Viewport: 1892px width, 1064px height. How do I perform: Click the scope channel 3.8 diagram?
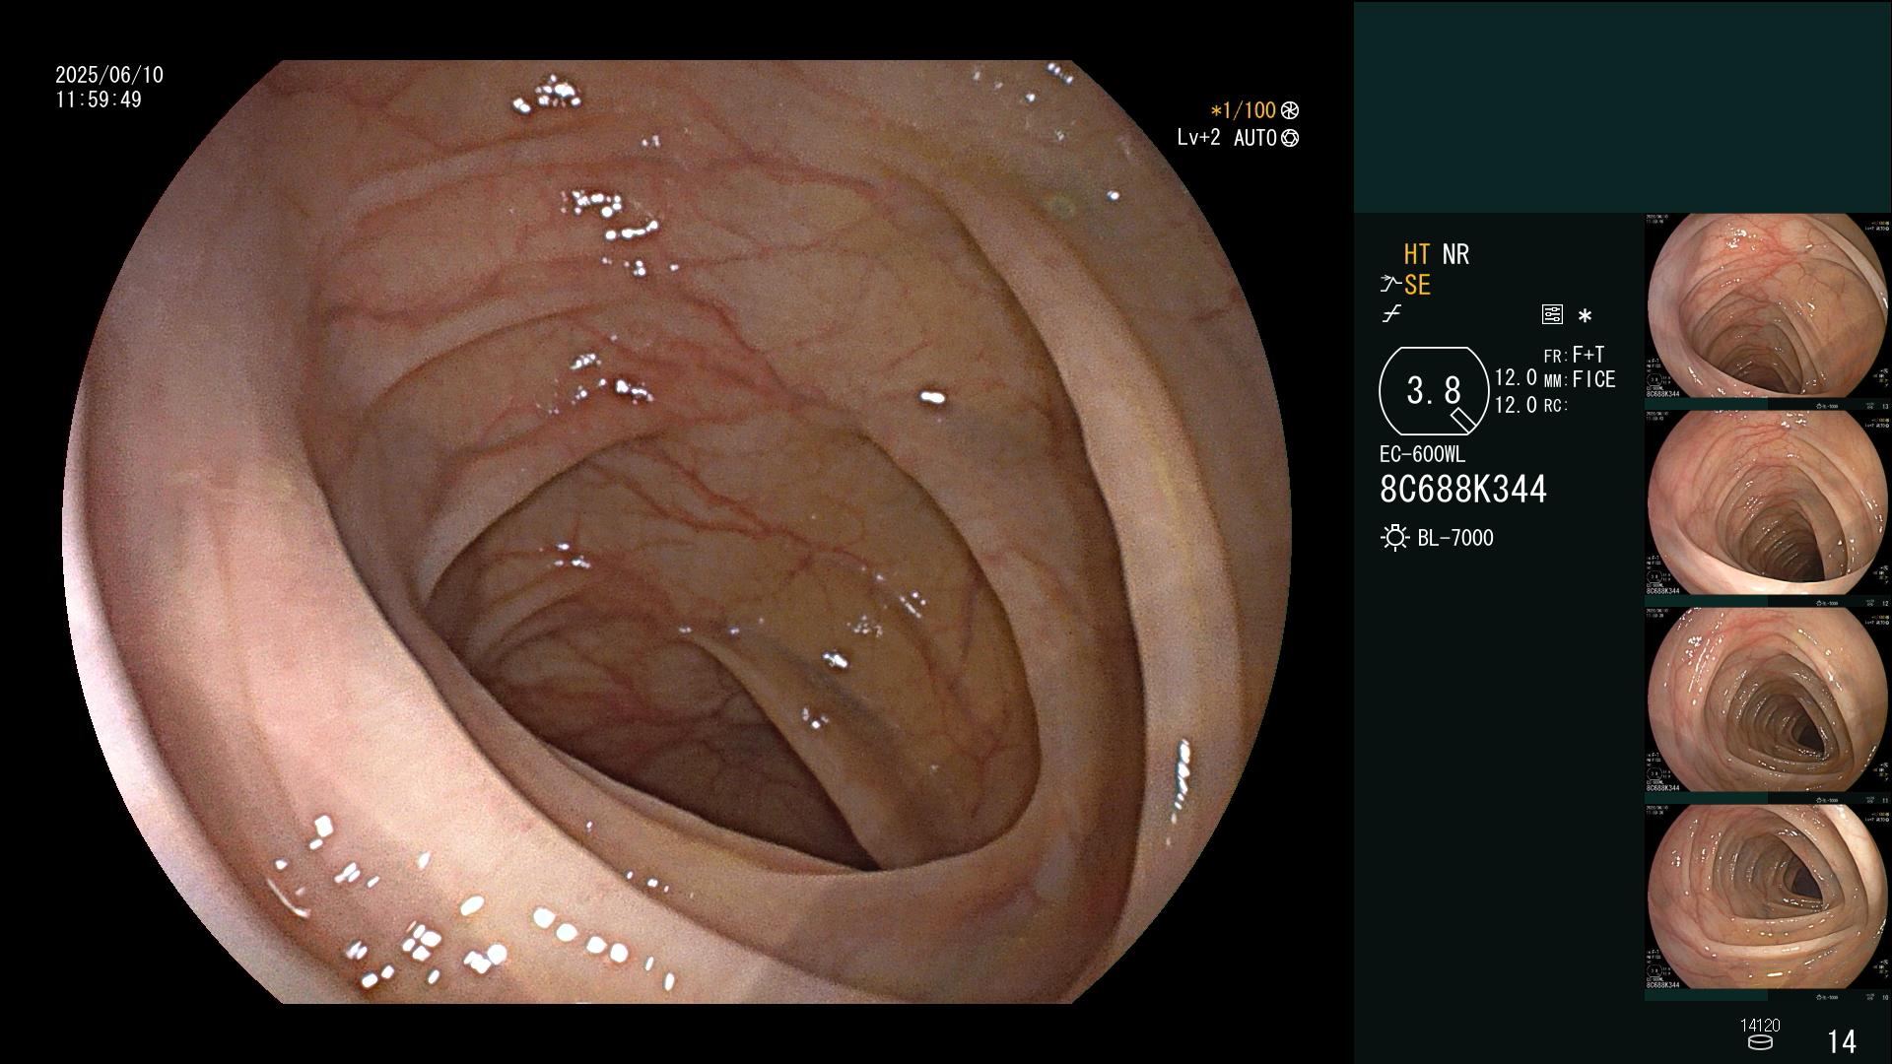click(1434, 391)
